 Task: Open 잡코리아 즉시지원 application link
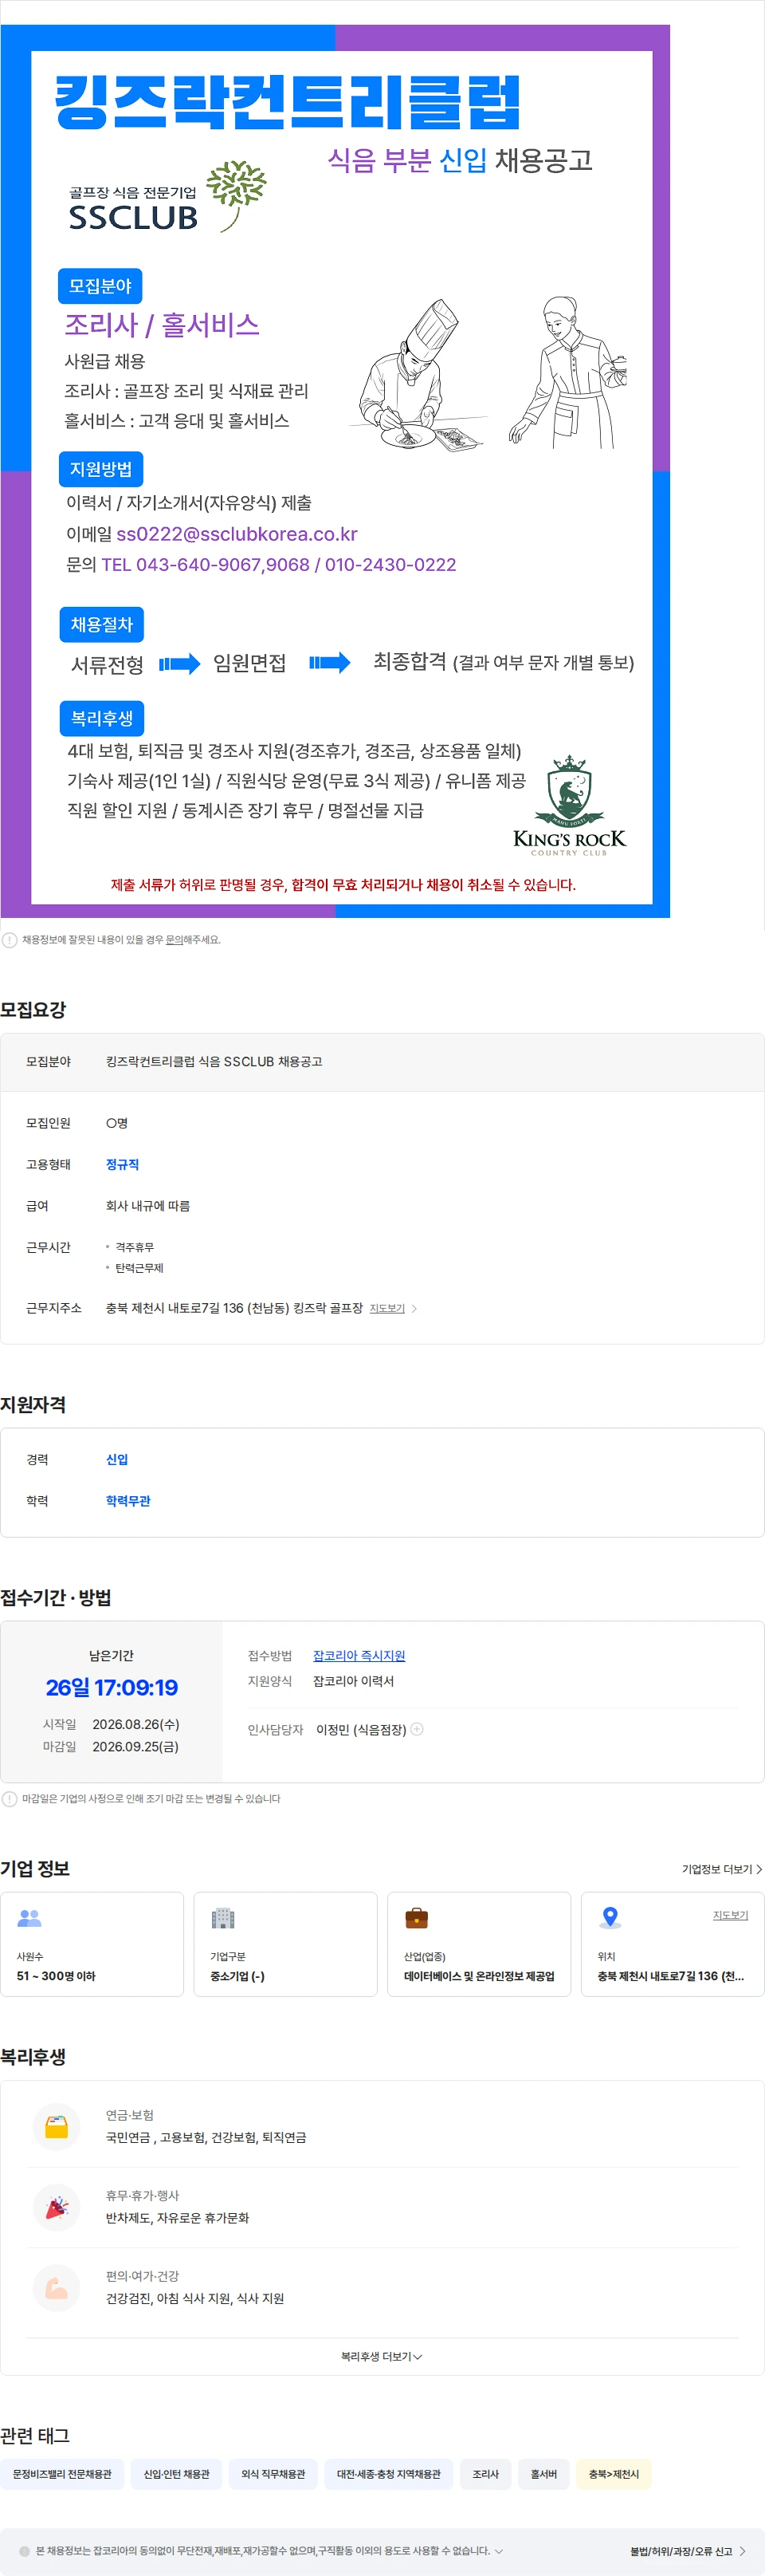click(359, 1656)
